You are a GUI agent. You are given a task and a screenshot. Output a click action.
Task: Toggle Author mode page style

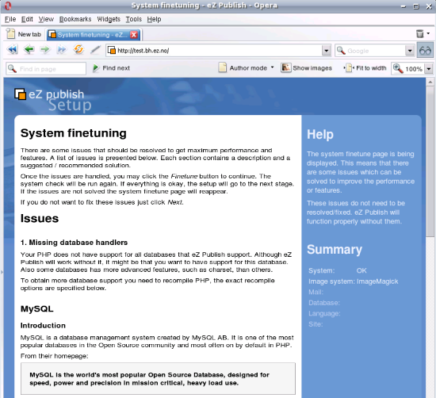coord(243,68)
